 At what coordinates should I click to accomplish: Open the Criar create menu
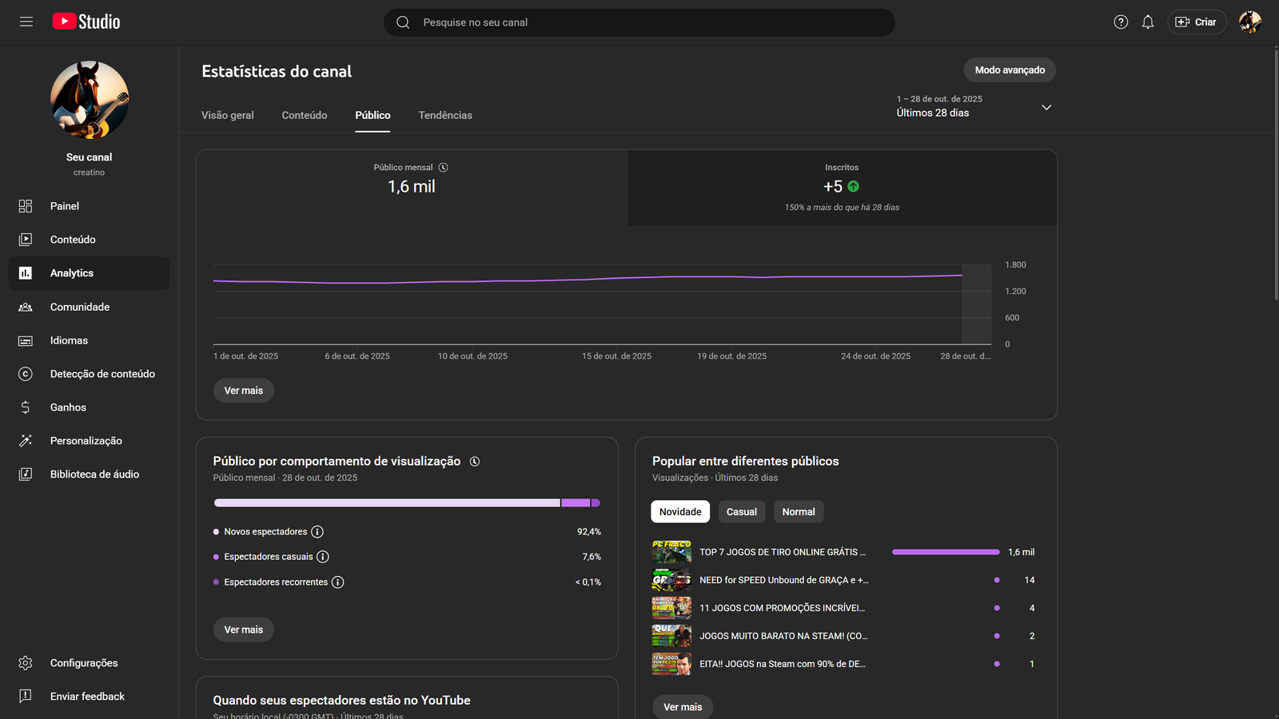click(1196, 22)
